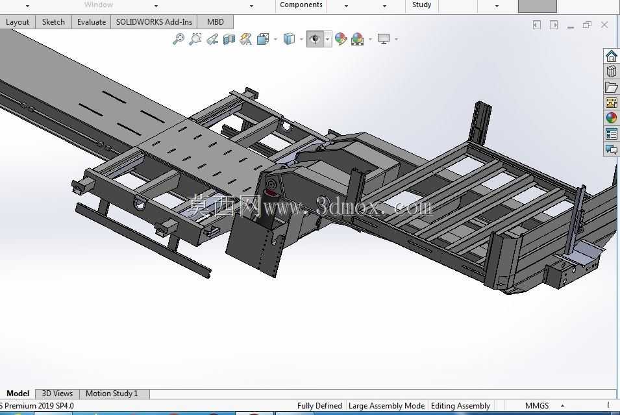Click the MMGS unit system label
The height and width of the screenshot is (415, 620).
pyautogui.click(x=536, y=406)
